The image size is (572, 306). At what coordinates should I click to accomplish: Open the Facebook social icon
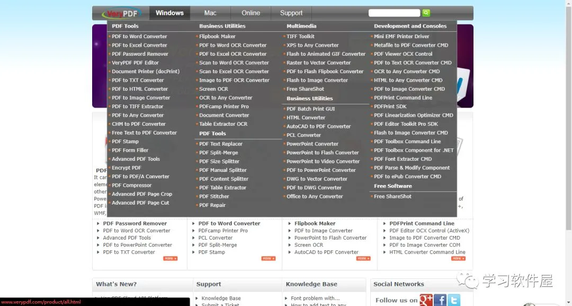click(440, 300)
